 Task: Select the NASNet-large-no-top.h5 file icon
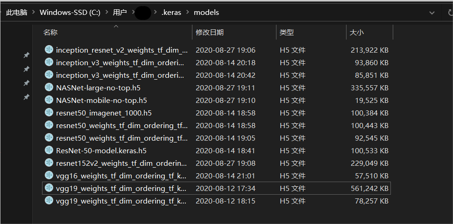click(x=49, y=88)
